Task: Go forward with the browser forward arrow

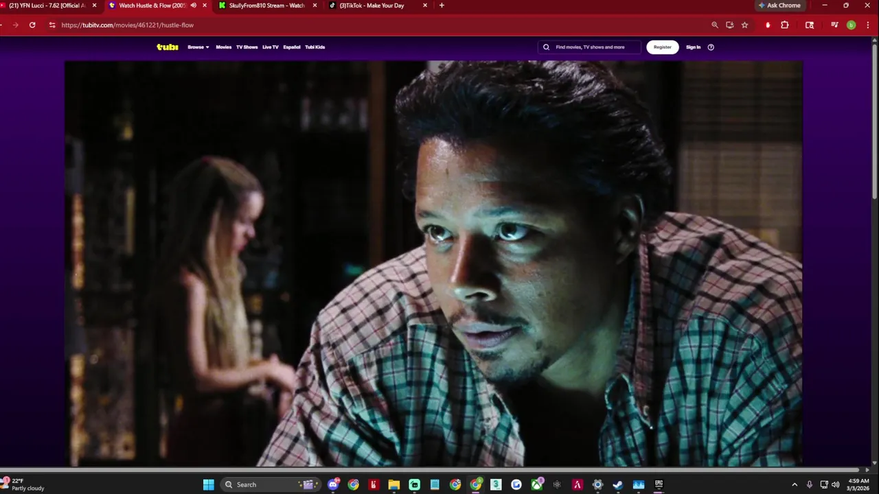Action: (15, 25)
